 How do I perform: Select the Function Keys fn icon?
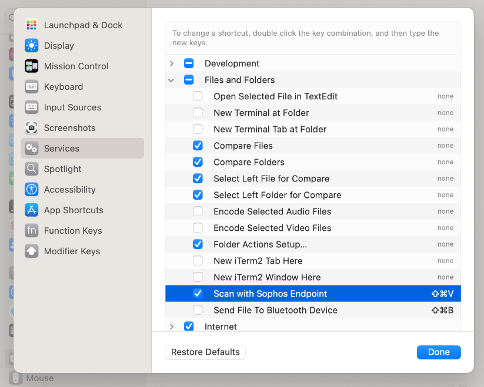tap(32, 231)
